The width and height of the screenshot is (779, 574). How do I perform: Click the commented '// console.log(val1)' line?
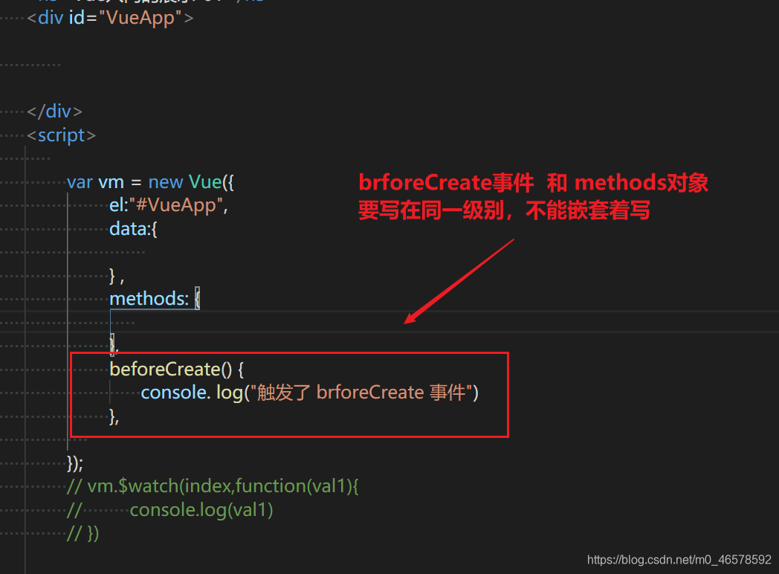coord(170,510)
